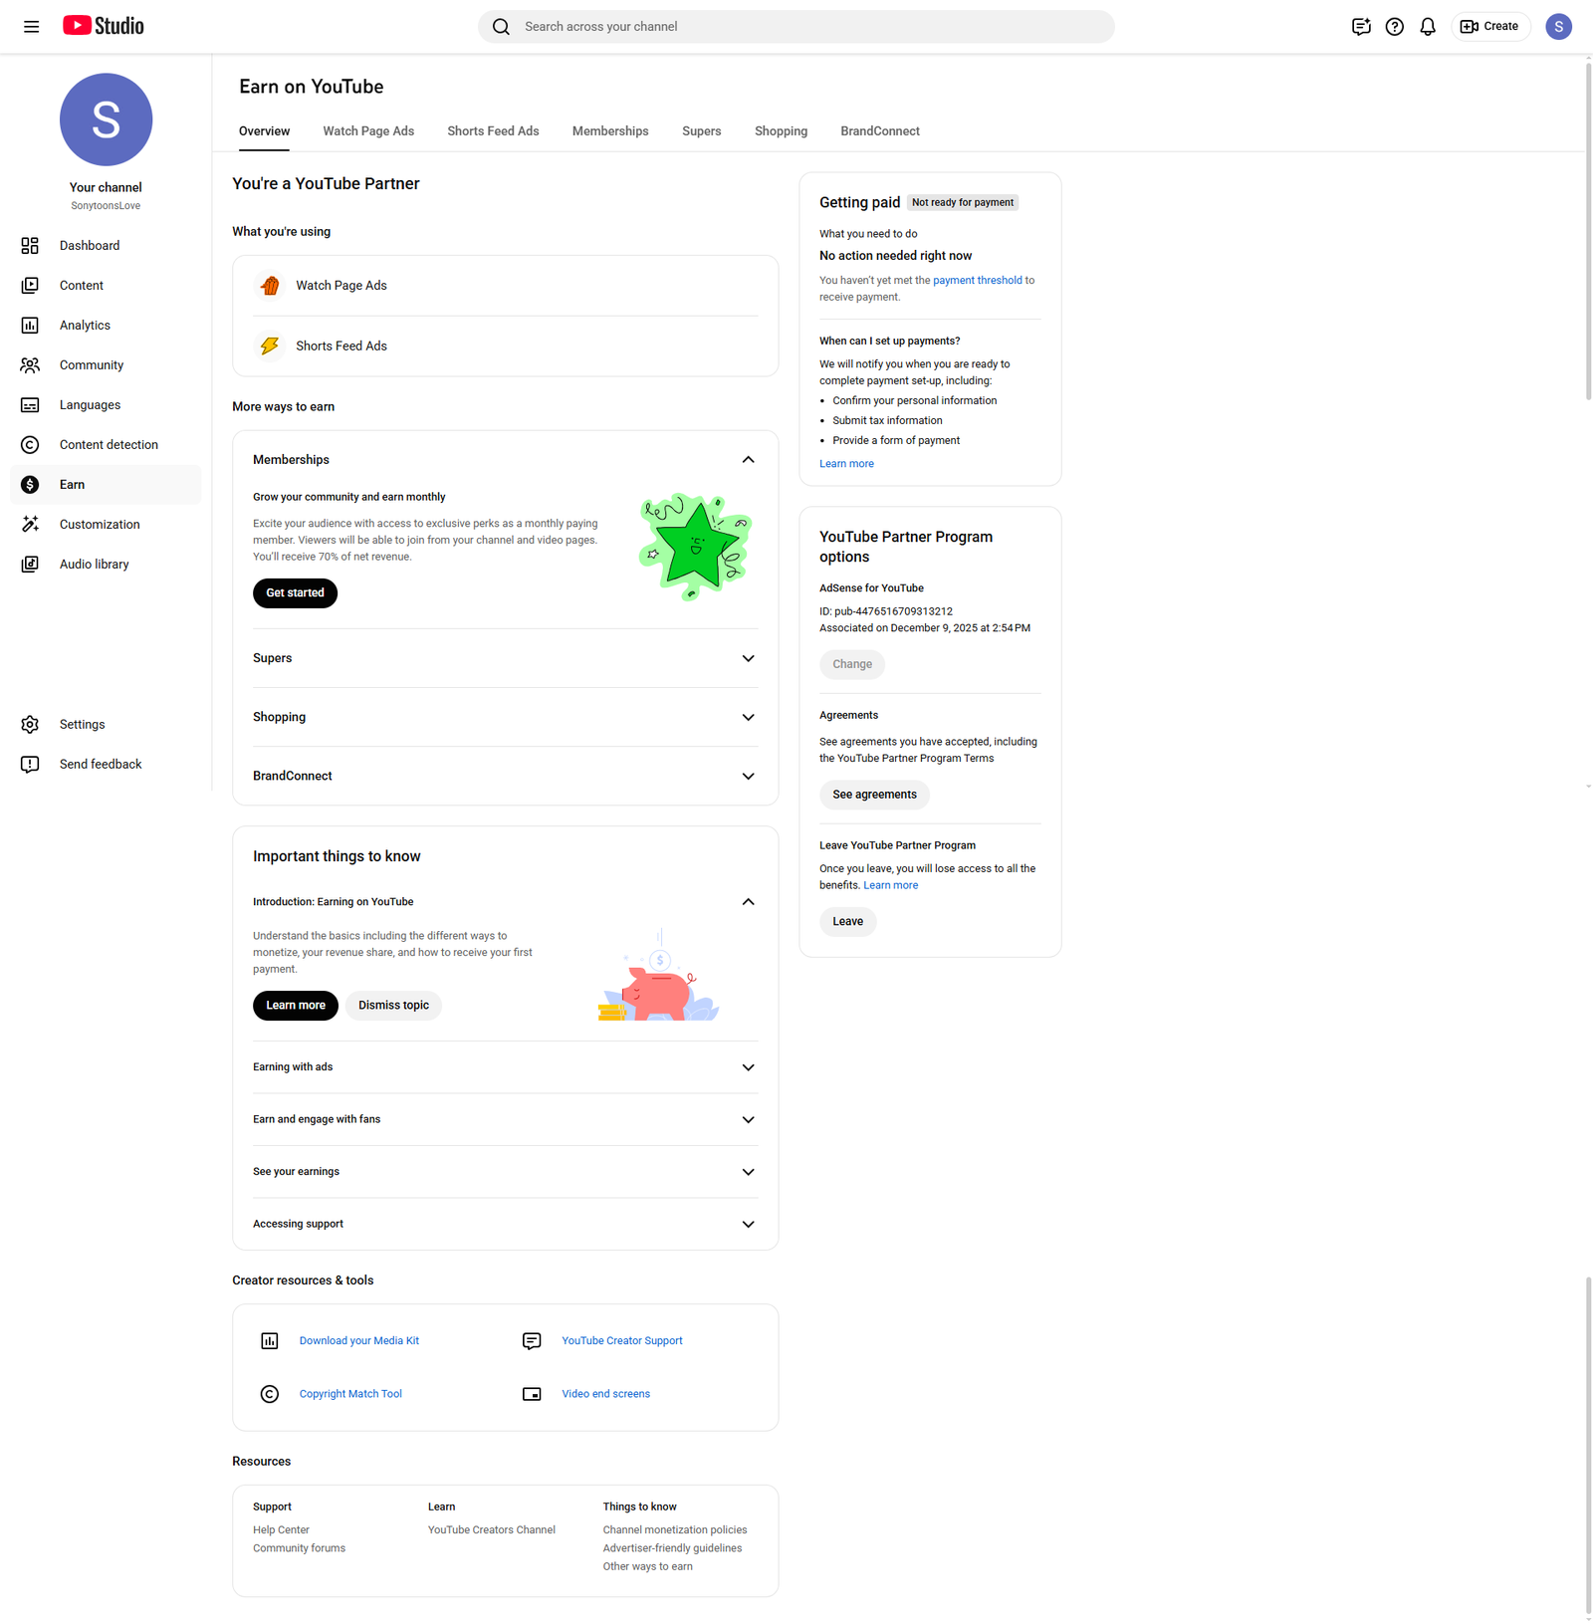This screenshot has width=1593, height=1624.
Task: Switch to Watch Page Ads tab
Action: tap(368, 131)
